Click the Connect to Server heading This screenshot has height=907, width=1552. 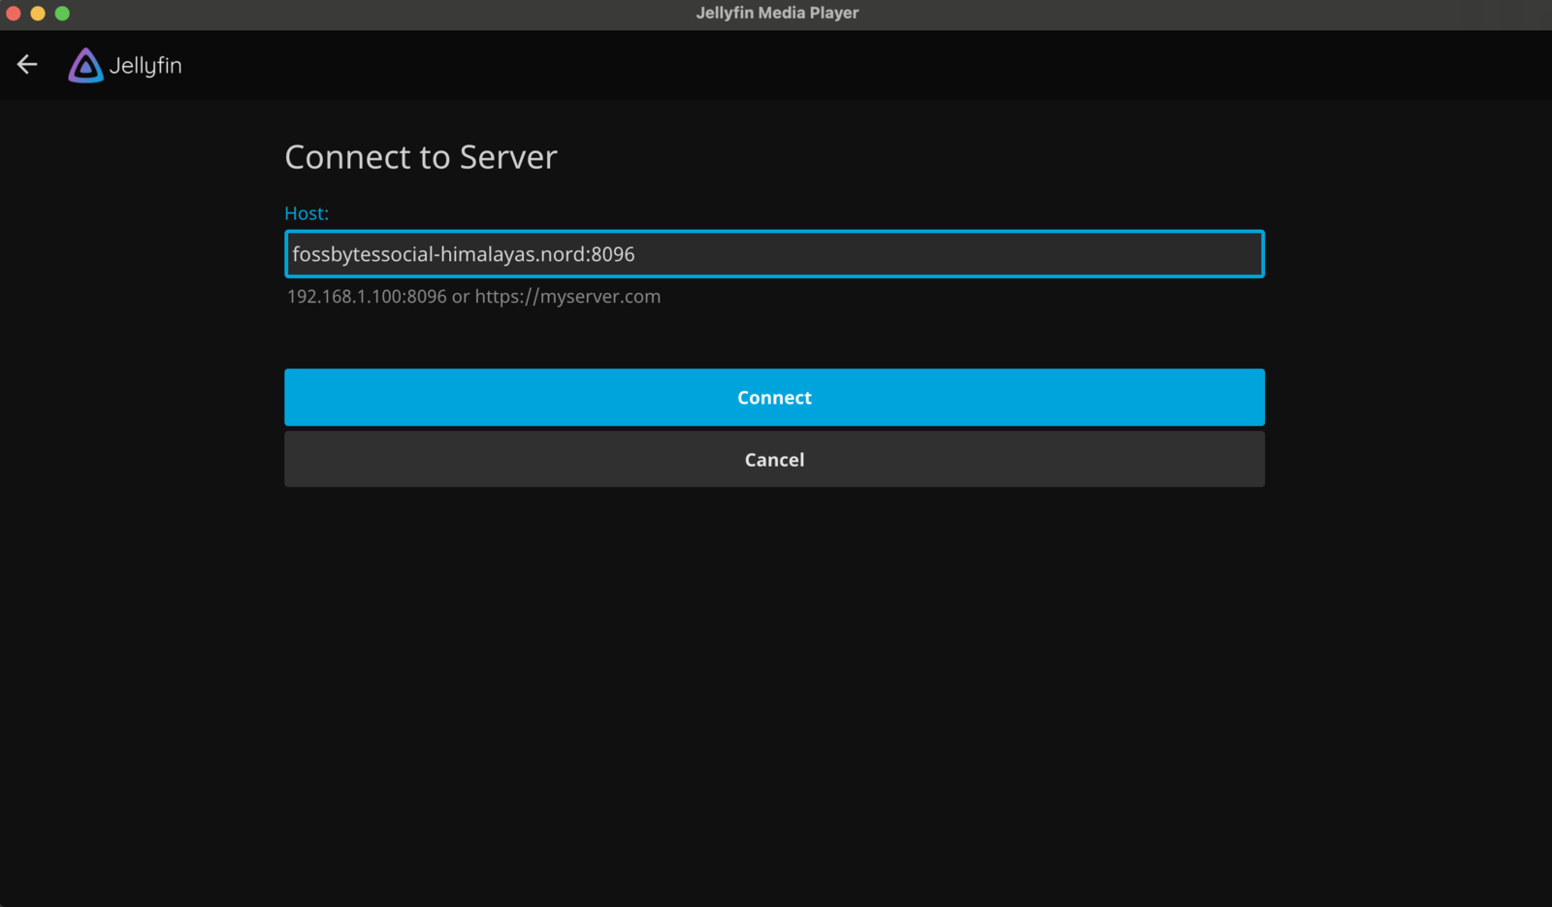(420, 156)
